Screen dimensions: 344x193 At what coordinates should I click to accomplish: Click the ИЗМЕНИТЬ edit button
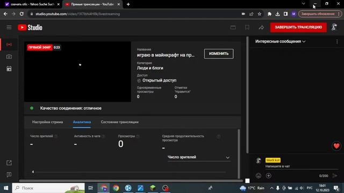point(219,54)
